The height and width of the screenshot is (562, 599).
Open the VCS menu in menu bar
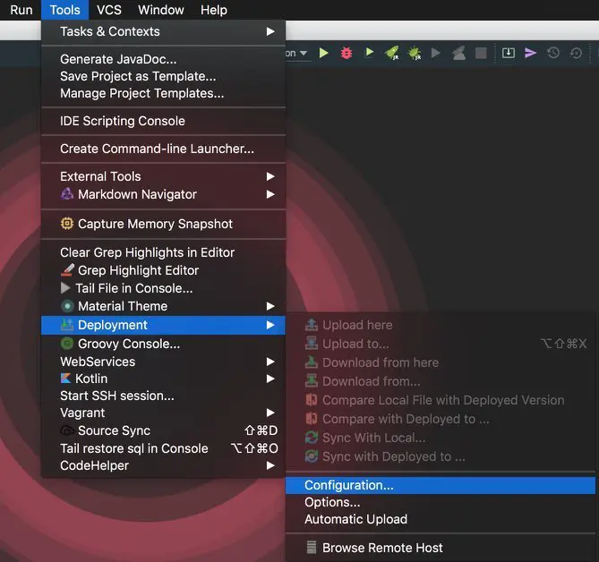coord(108,10)
